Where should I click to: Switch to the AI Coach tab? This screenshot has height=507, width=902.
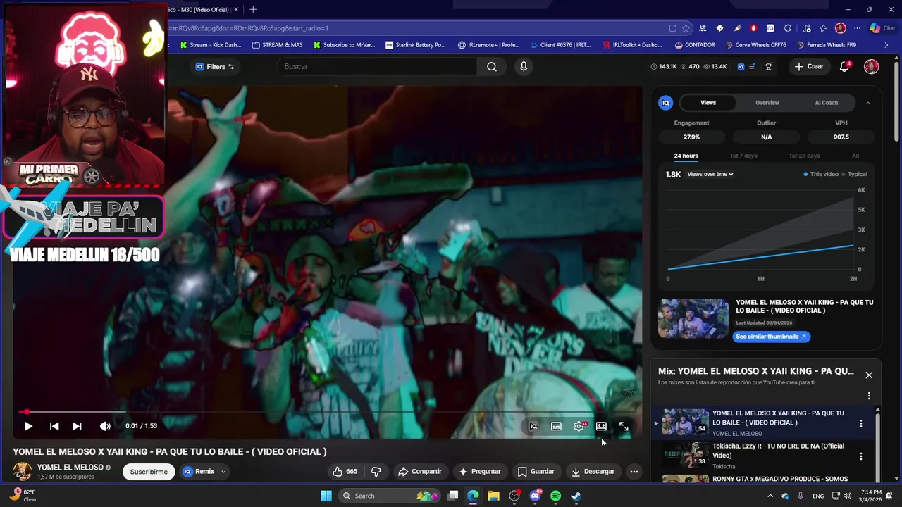tap(827, 103)
